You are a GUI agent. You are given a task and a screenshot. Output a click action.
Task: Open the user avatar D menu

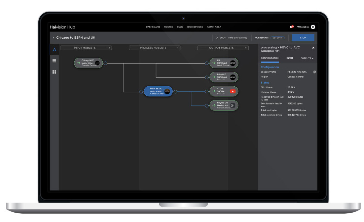(313, 27)
